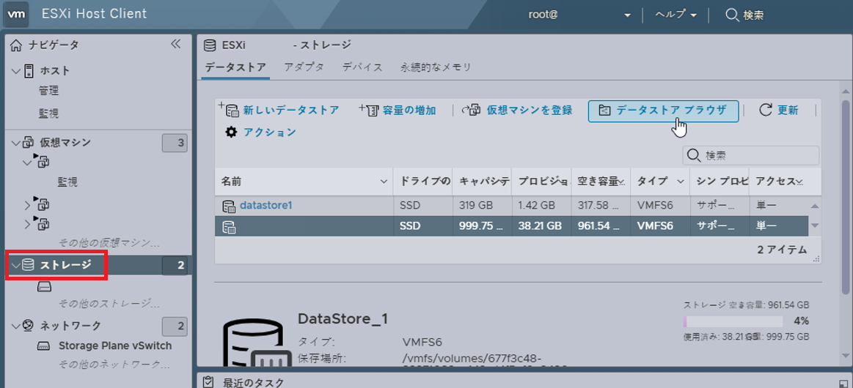
Task: Open the Access (アクセス) column dropdown
Action: point(799,182)
